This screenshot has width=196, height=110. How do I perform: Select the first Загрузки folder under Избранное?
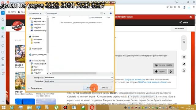pyautogui.click(x=37, y=28)
